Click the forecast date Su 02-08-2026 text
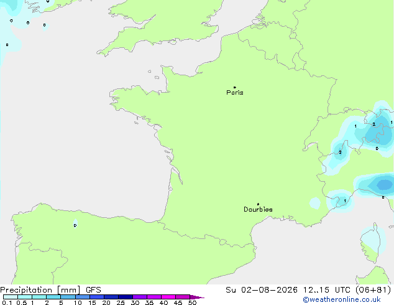Viewport: 394px width, 305px height. [262, 290]
